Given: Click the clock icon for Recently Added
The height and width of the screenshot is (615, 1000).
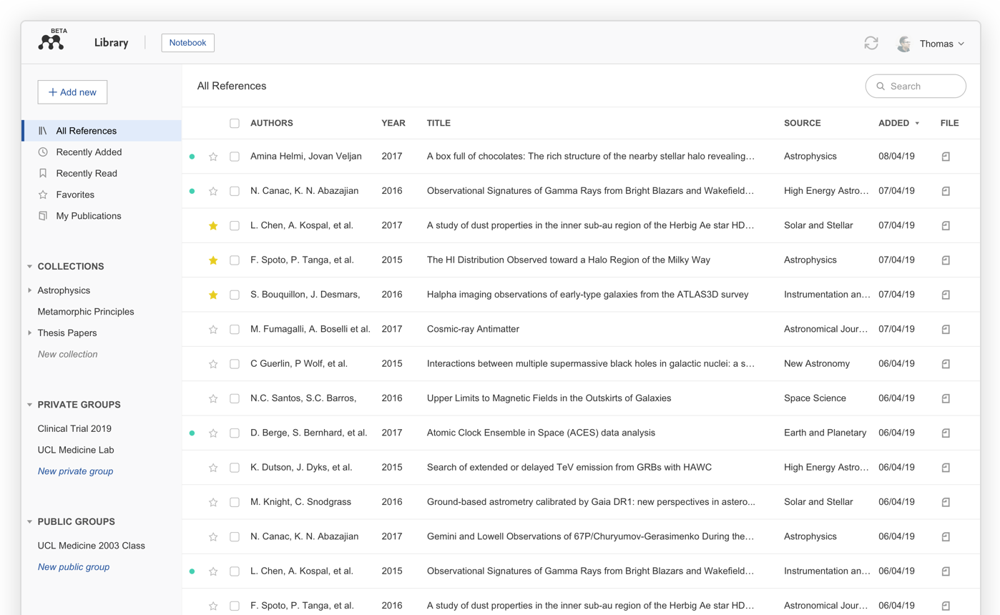Looking at the screenshot, I should [x=43, y=152].
